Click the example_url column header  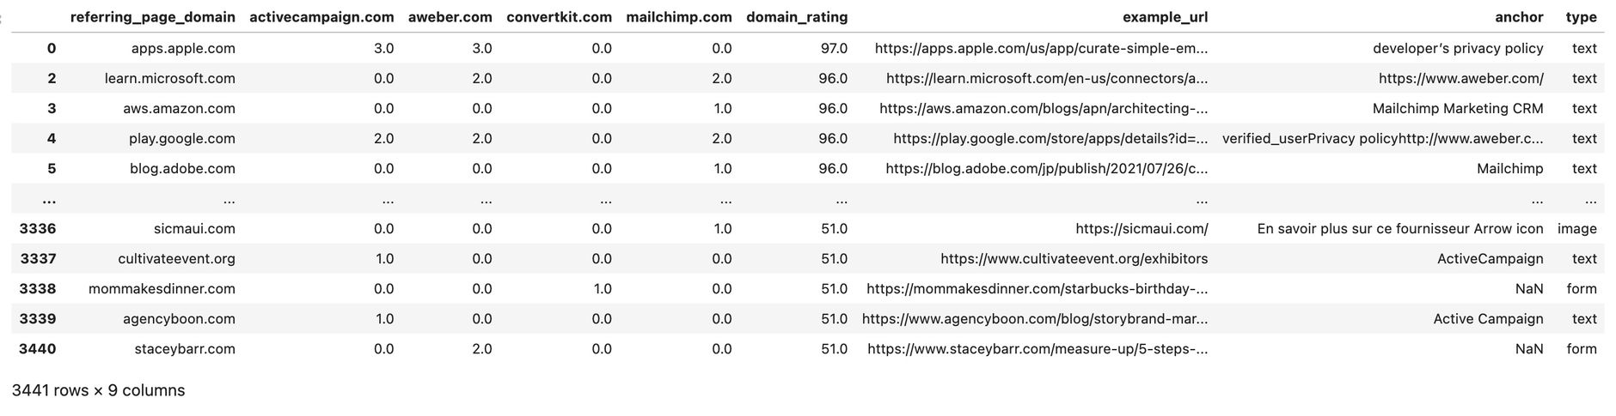(x=1165, y=17)
